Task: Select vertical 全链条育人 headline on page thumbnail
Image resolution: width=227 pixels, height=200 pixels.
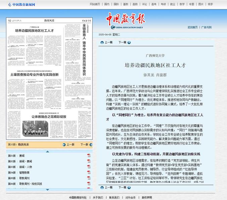Action: tap(84, 50)
